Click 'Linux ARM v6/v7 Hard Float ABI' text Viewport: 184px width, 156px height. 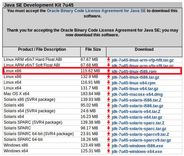coord(33,60)
